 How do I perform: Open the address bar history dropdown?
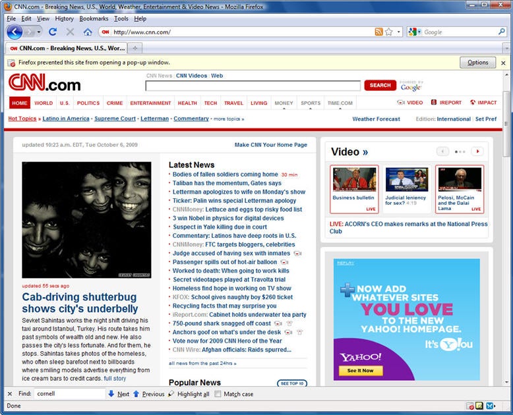(x=398, y=32)
